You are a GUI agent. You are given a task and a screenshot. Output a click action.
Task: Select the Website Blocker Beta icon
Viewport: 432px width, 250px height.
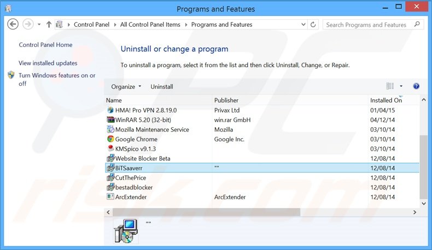(x=110, y=158)
